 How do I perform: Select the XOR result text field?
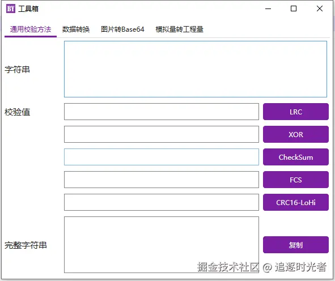[162, 134]
